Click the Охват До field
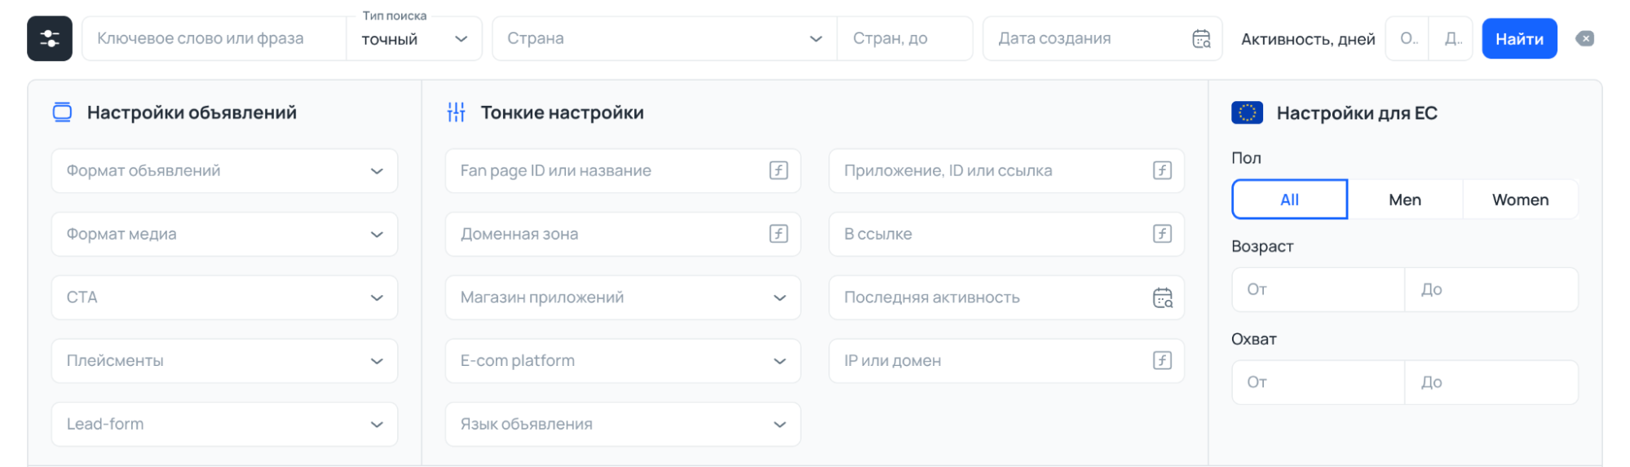1630x467 pixels. tap(1491, 382)
